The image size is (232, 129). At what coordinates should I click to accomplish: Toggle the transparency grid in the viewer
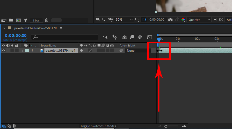(221, 20)
